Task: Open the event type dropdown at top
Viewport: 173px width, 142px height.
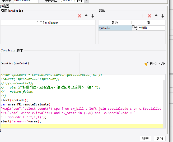Action: [87, 1]
